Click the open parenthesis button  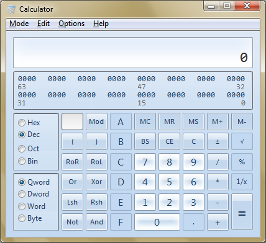coord(72,141)
